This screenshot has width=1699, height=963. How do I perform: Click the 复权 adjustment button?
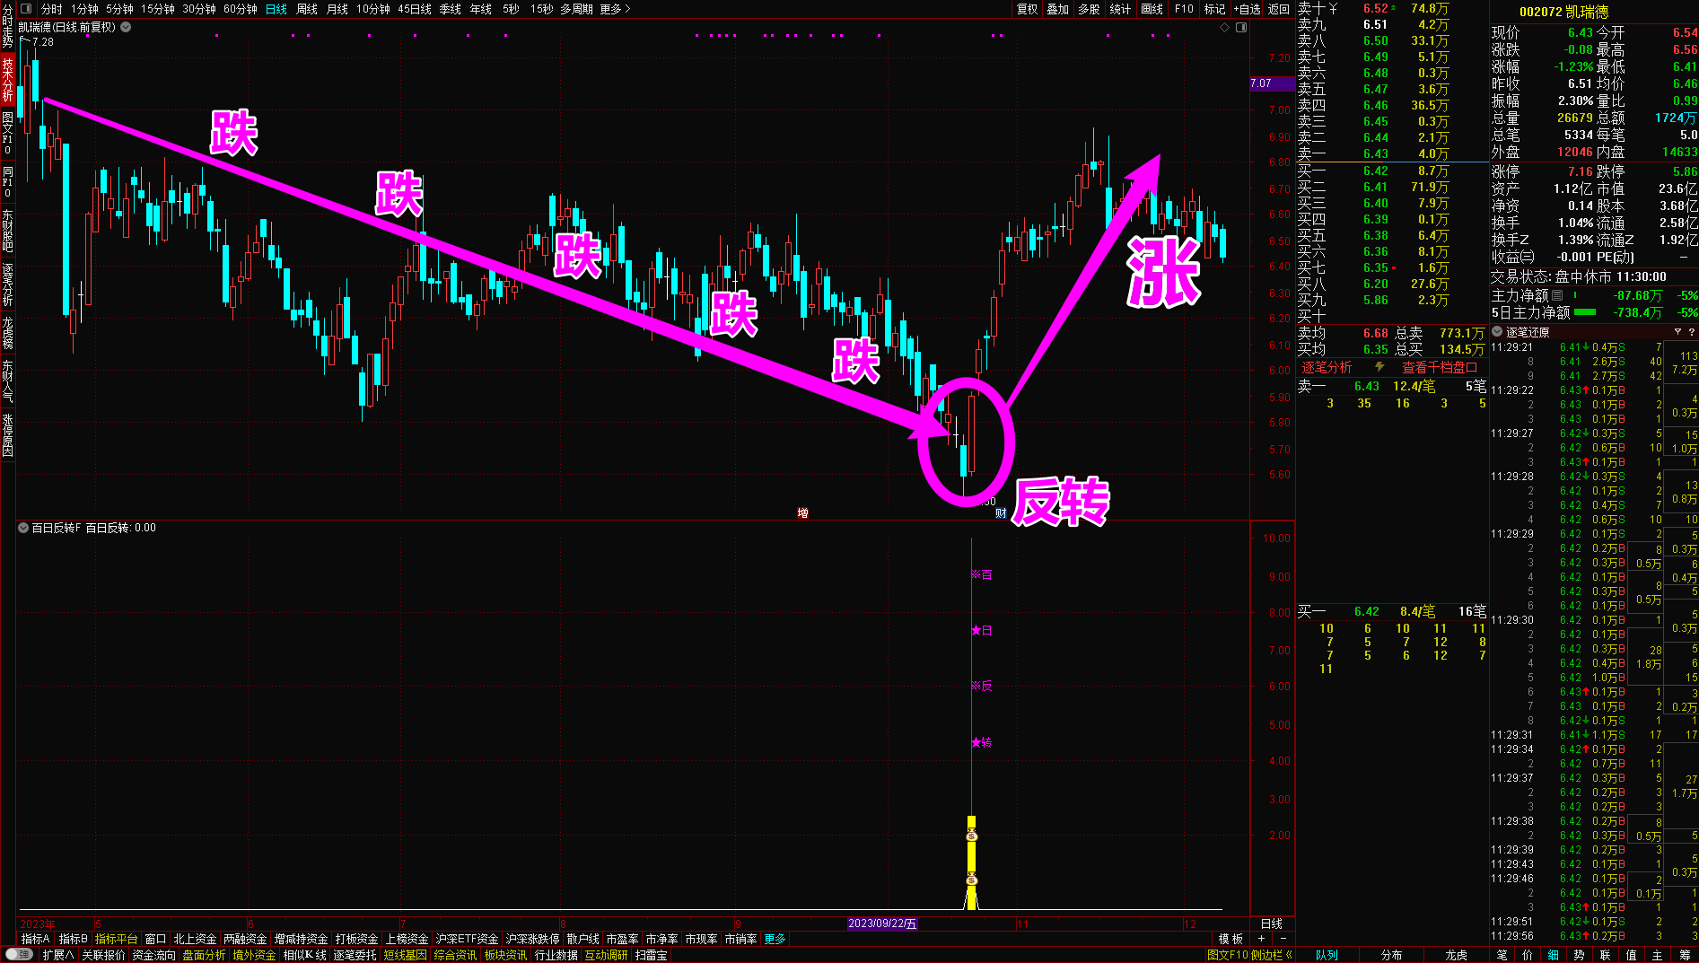point(1028,9)
